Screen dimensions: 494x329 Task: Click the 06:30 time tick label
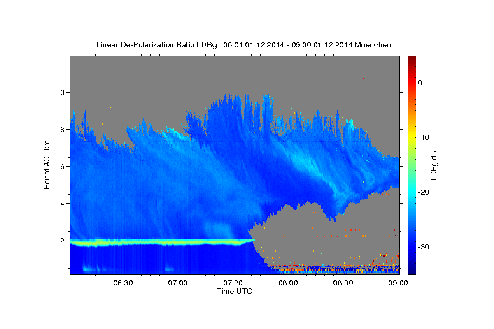(x=123, y=283)
